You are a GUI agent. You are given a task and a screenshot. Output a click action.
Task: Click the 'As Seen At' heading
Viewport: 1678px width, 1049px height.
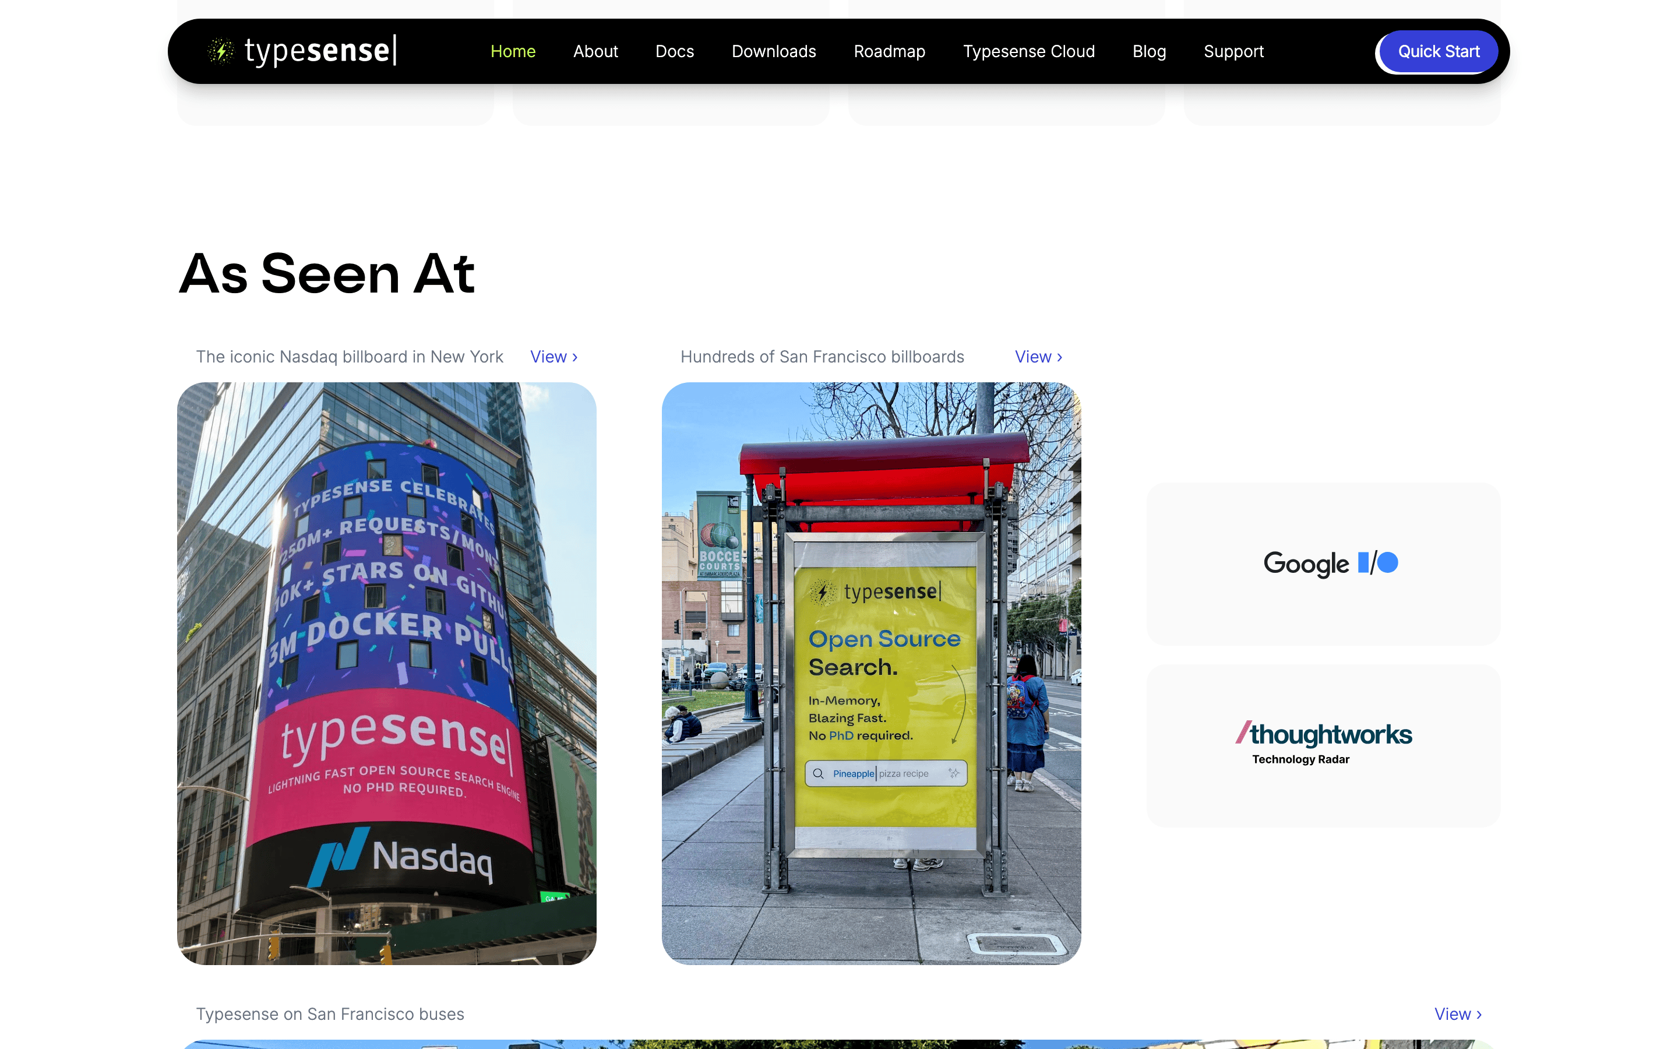pyautogui.click(x=327, y=274)
